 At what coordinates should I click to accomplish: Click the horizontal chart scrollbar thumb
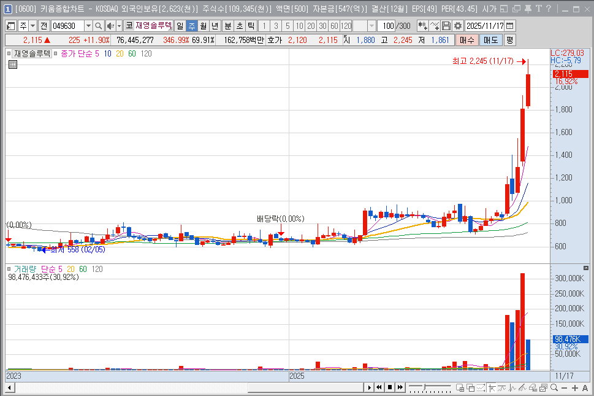point(306,387)
